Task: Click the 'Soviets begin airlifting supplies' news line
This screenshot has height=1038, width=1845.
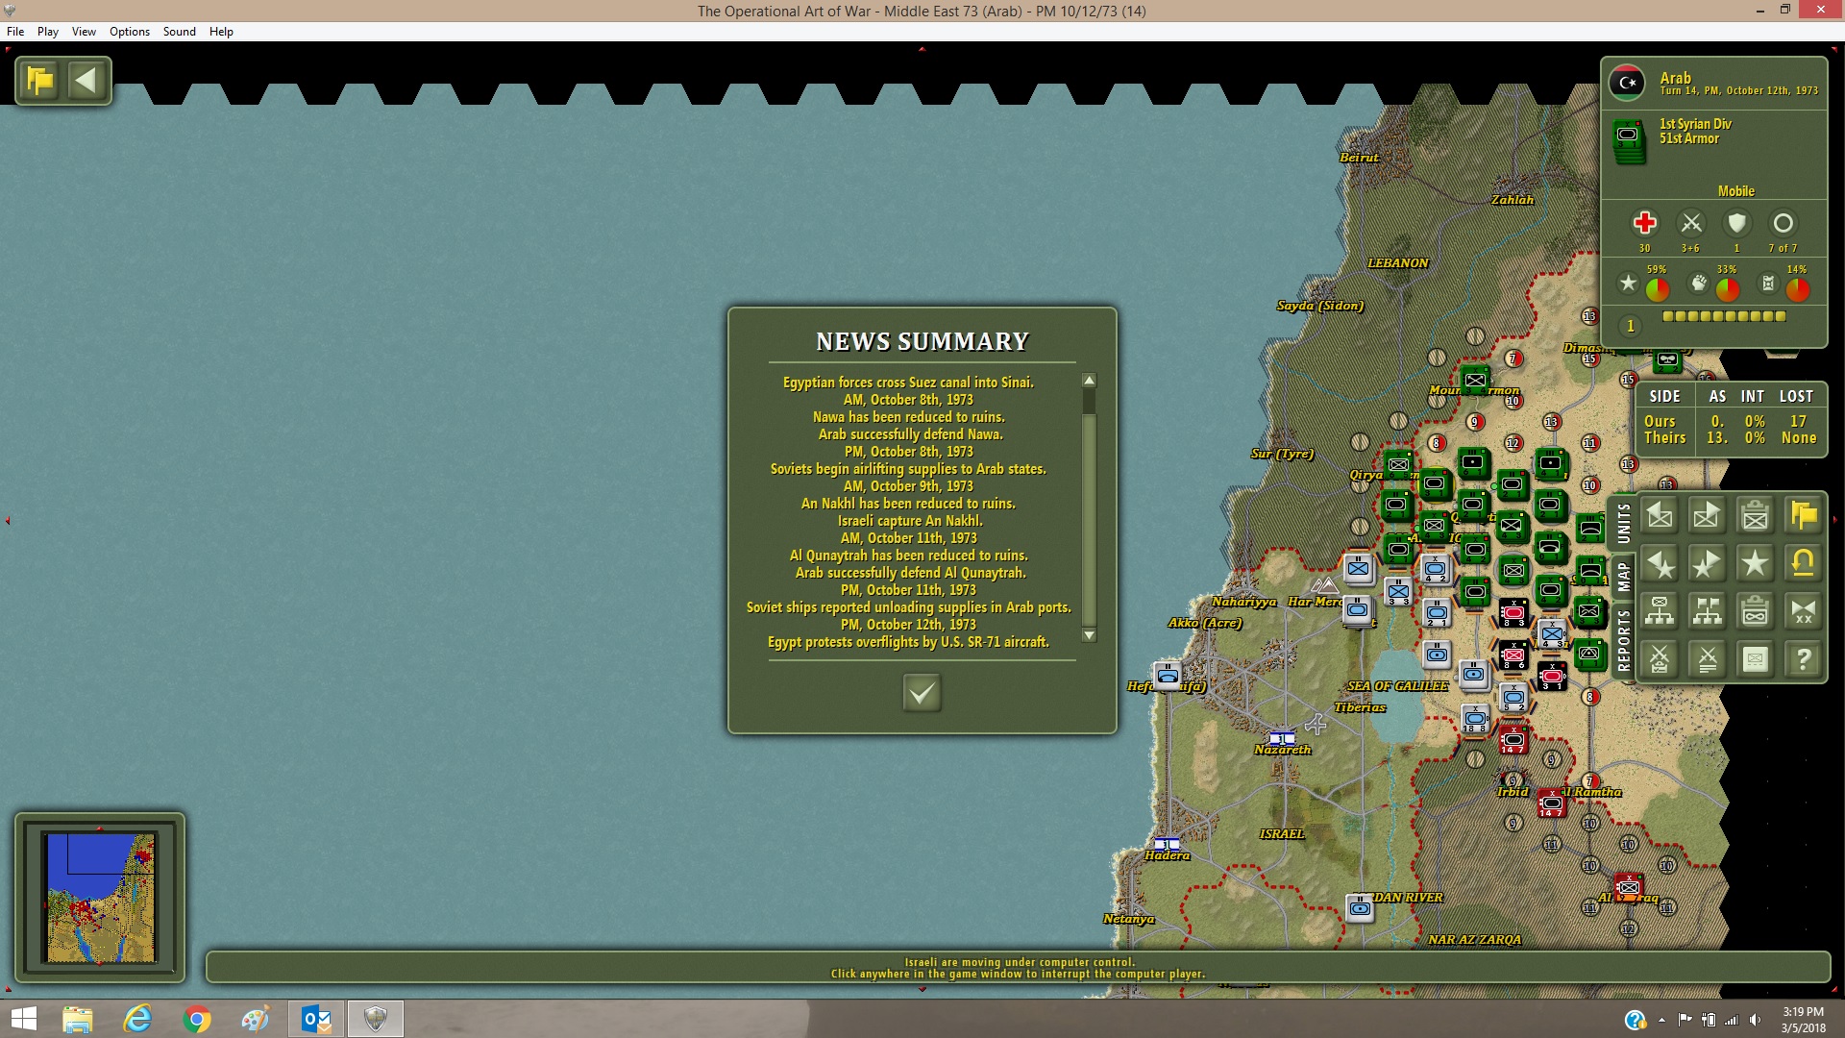Action: (x=908, y=469)
